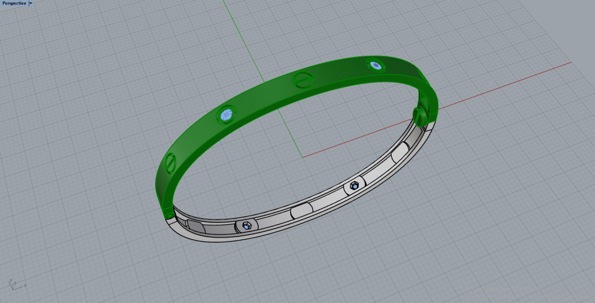Click the world axes icon in the viewport corner
This screenshot has height=303, width=595.
click(x=16, y=284)
